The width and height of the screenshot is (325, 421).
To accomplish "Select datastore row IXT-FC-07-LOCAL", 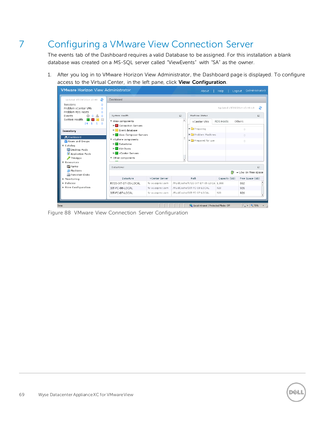I will pos(185,193).
